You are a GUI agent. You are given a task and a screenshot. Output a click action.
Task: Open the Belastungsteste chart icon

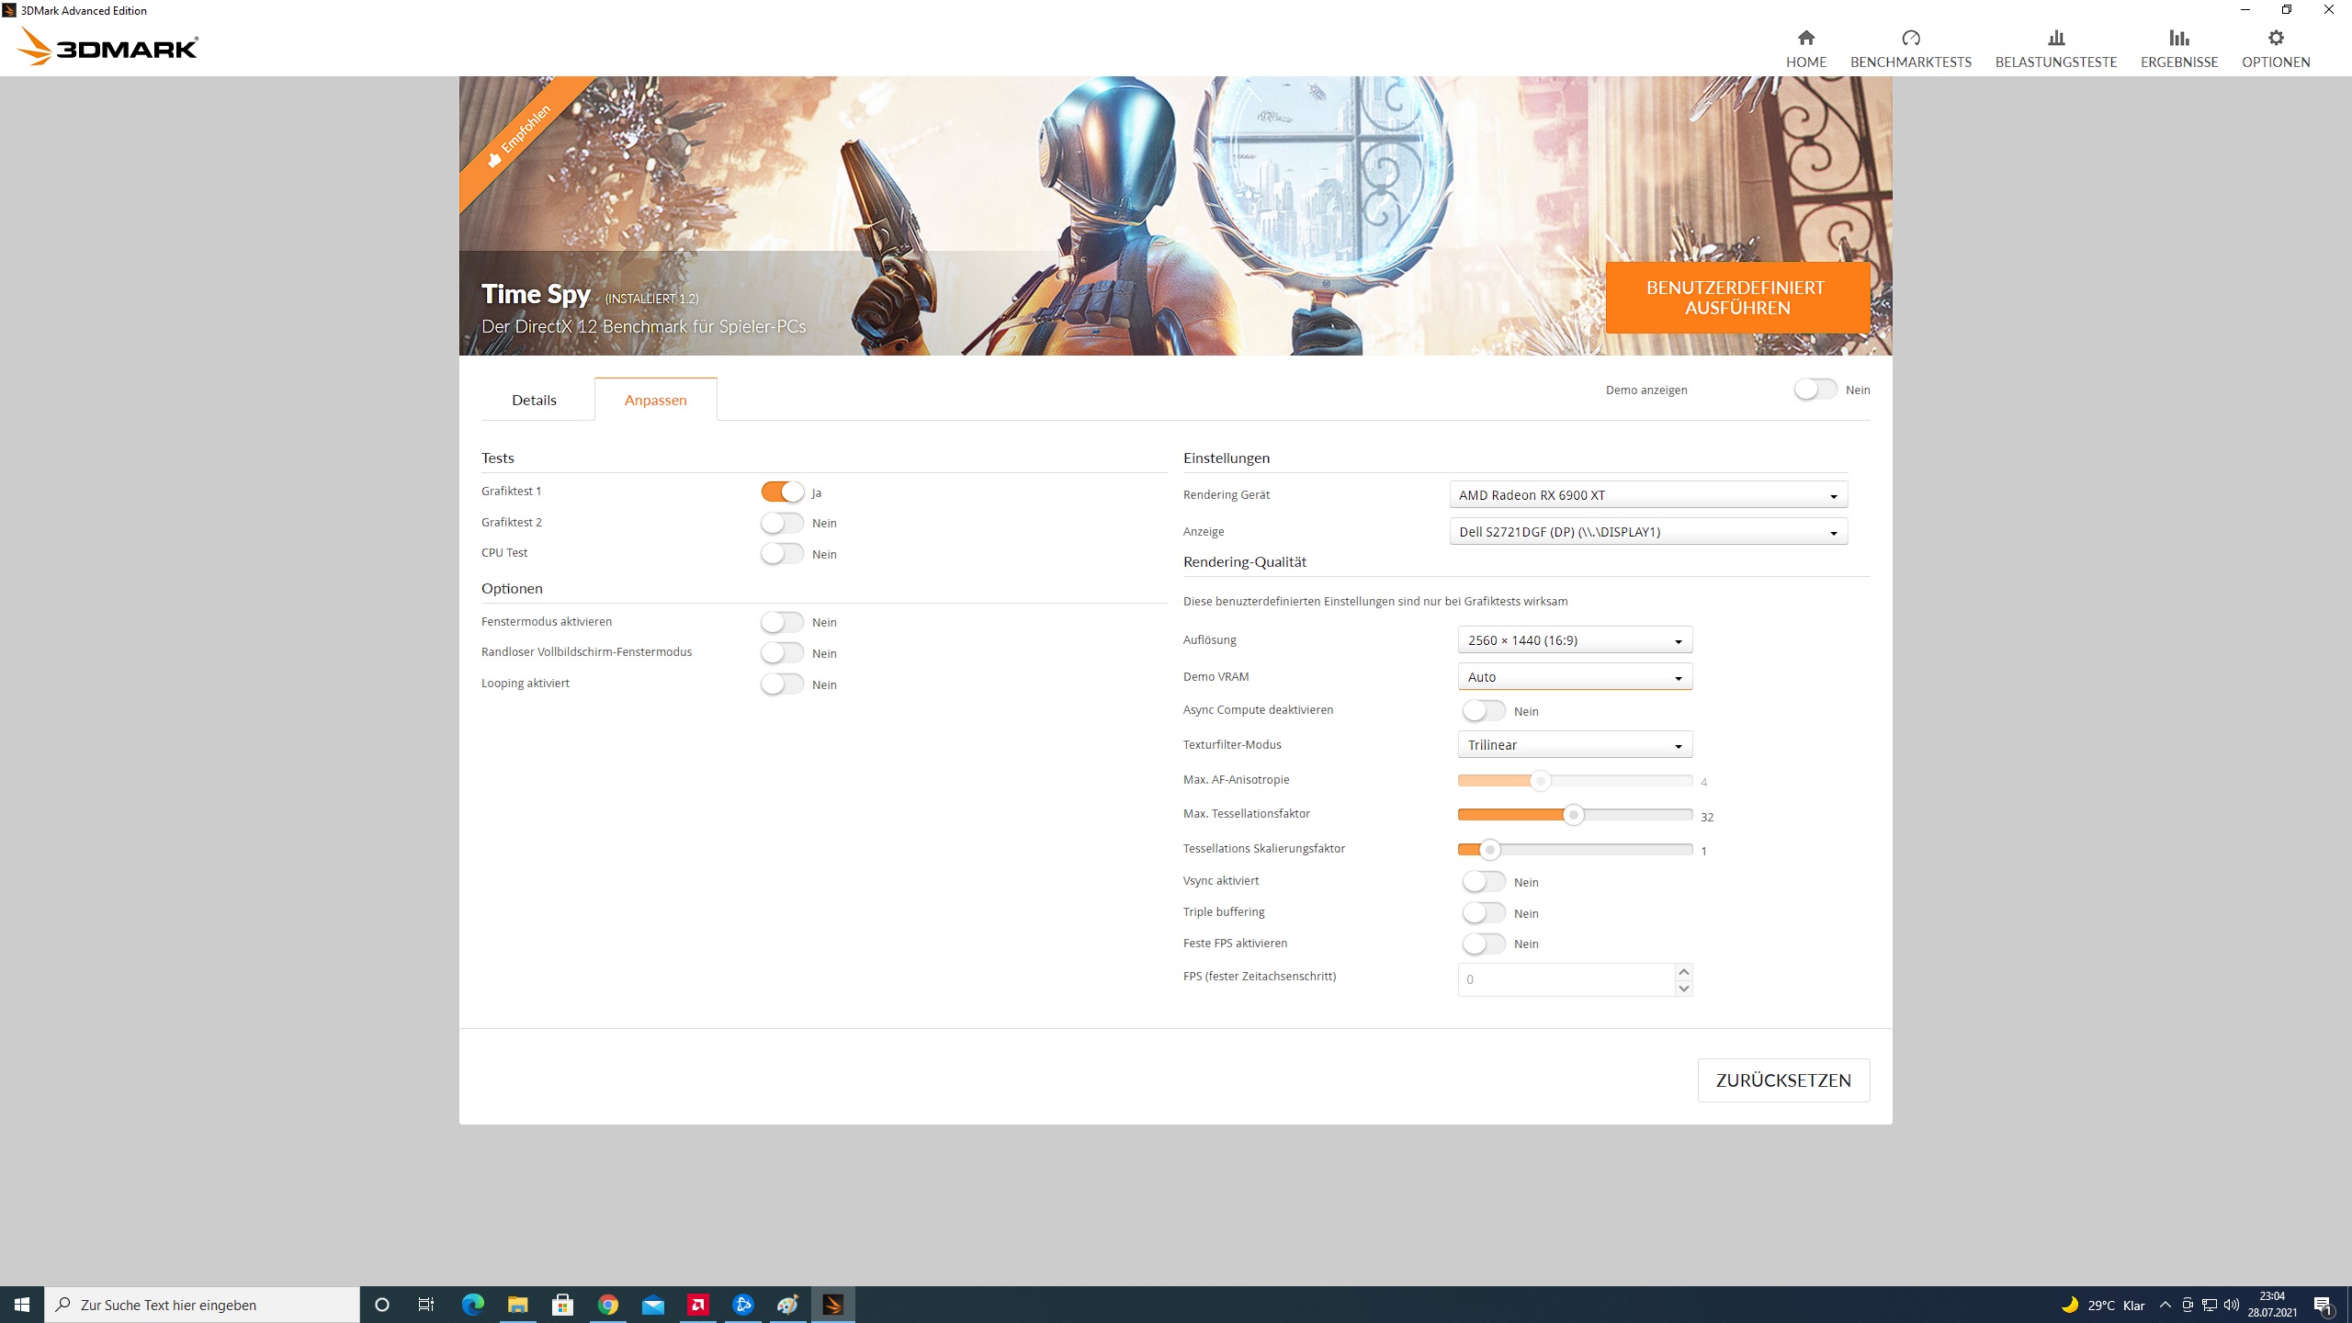coord(2055,38)
